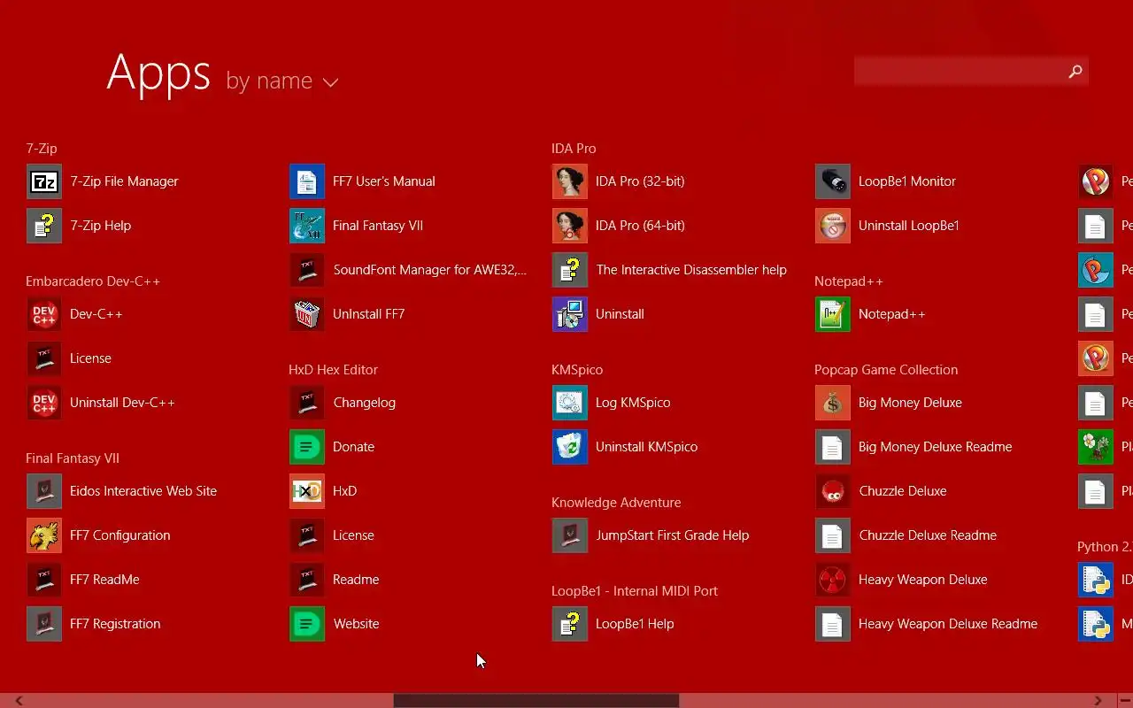Click the Donate icon under HxD
Screen dimensions: 1133x708
[307, 447]
